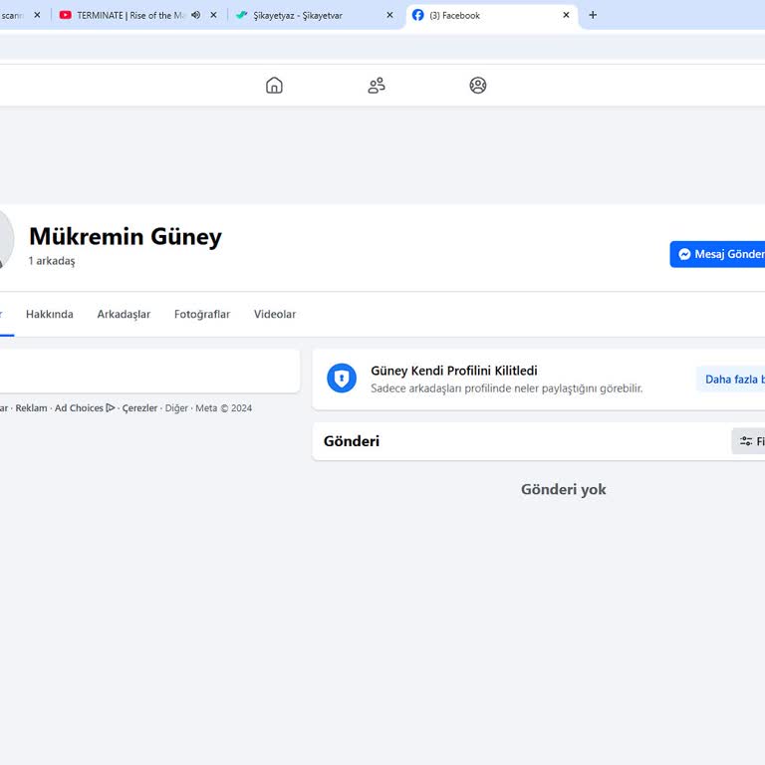Click the Mesaj Gönder button
Screen dimensions: 765x765
pos(717,254)
